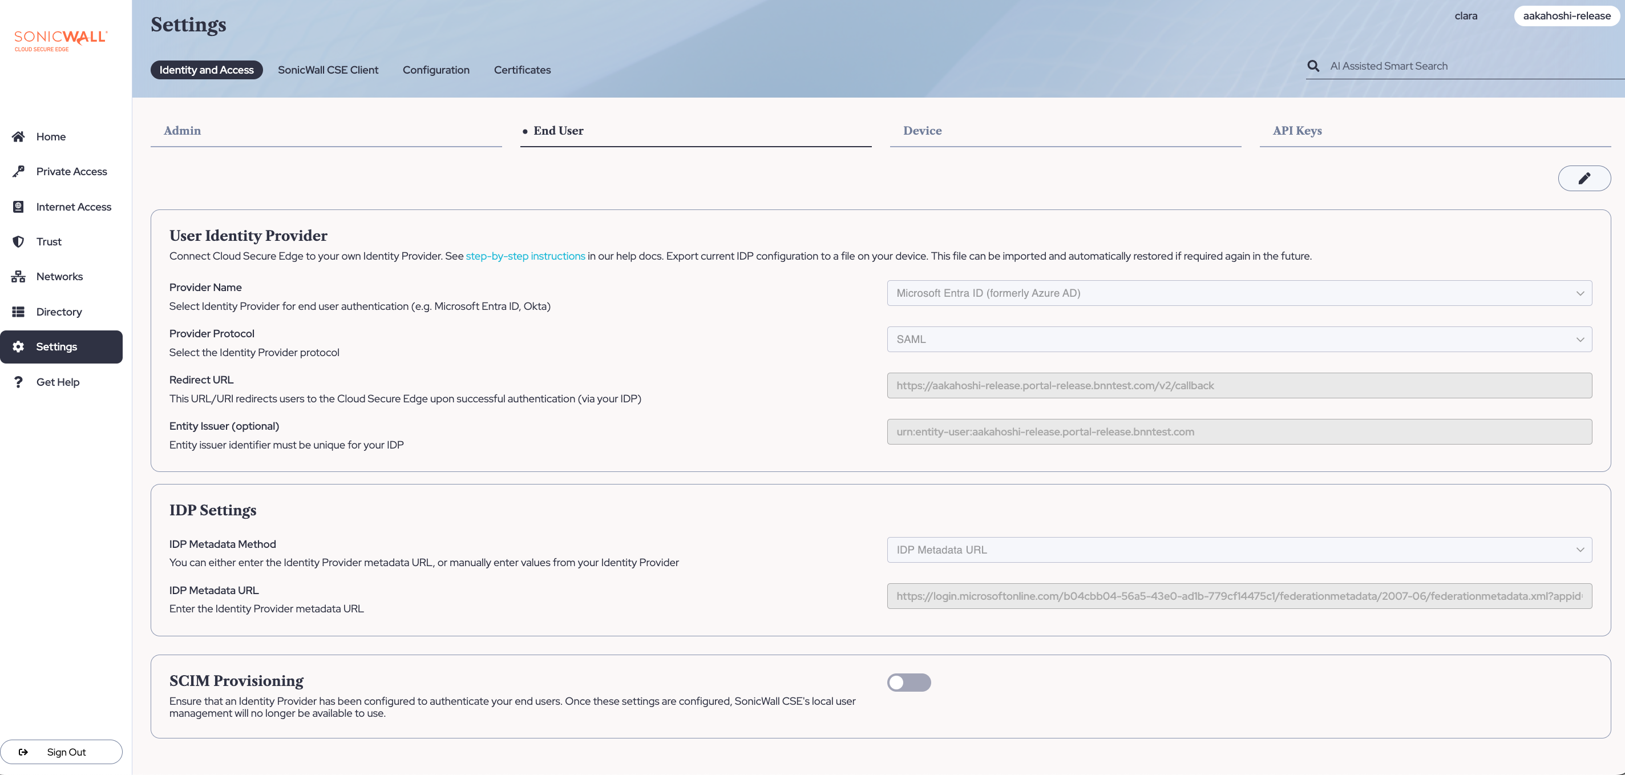Viewport: 1625px width, 775px height.
Task: Click the aakahoshi-release organization badge
Action: 1566,16
